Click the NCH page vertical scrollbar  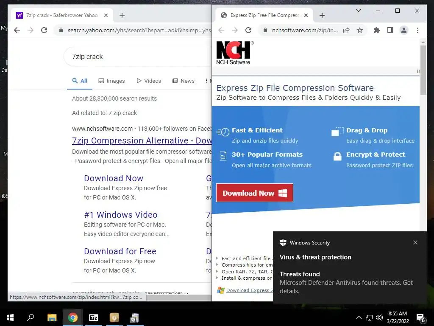tap(423, 70)
